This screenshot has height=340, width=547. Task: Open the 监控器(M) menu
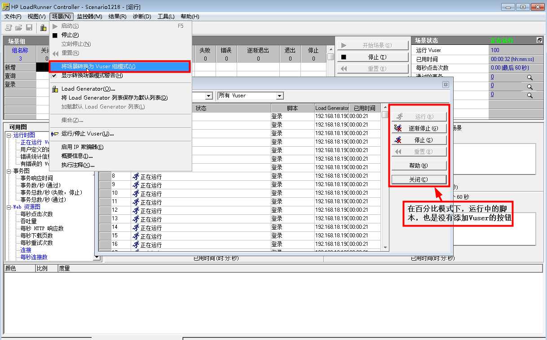[x=90, y=17]
